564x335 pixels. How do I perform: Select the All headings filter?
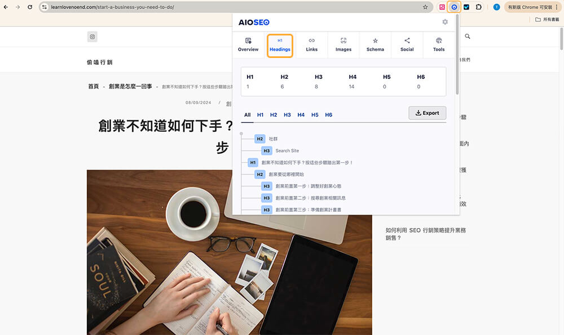coord(248,115)
